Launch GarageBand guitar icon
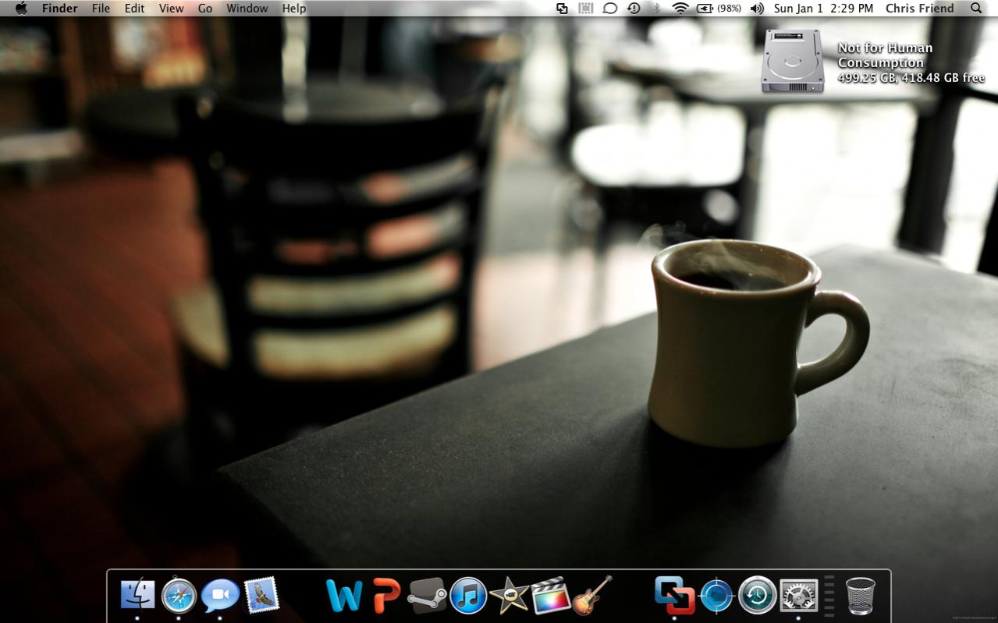The image size is (998, 623). point(592,596)
